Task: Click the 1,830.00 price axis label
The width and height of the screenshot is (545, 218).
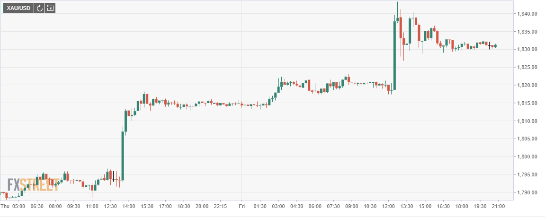Action: click(x=527, y=50)
